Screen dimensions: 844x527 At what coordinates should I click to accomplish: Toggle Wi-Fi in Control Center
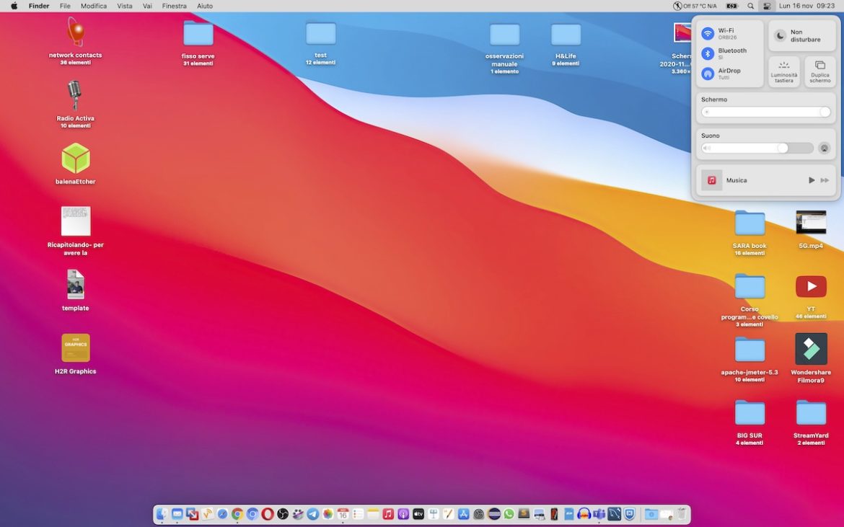708,34
